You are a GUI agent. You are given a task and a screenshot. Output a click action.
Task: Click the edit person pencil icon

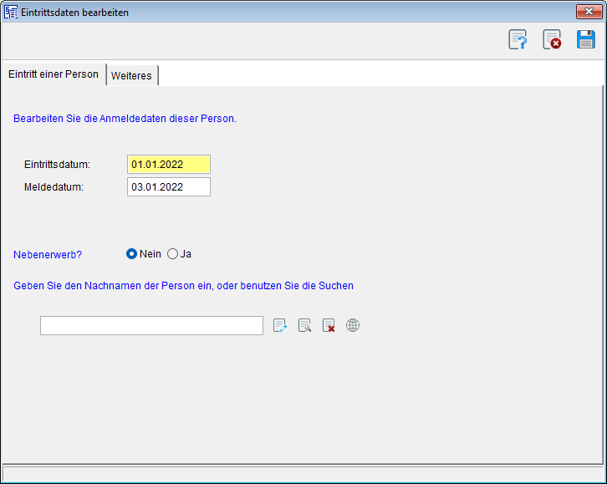click(280, 326)
